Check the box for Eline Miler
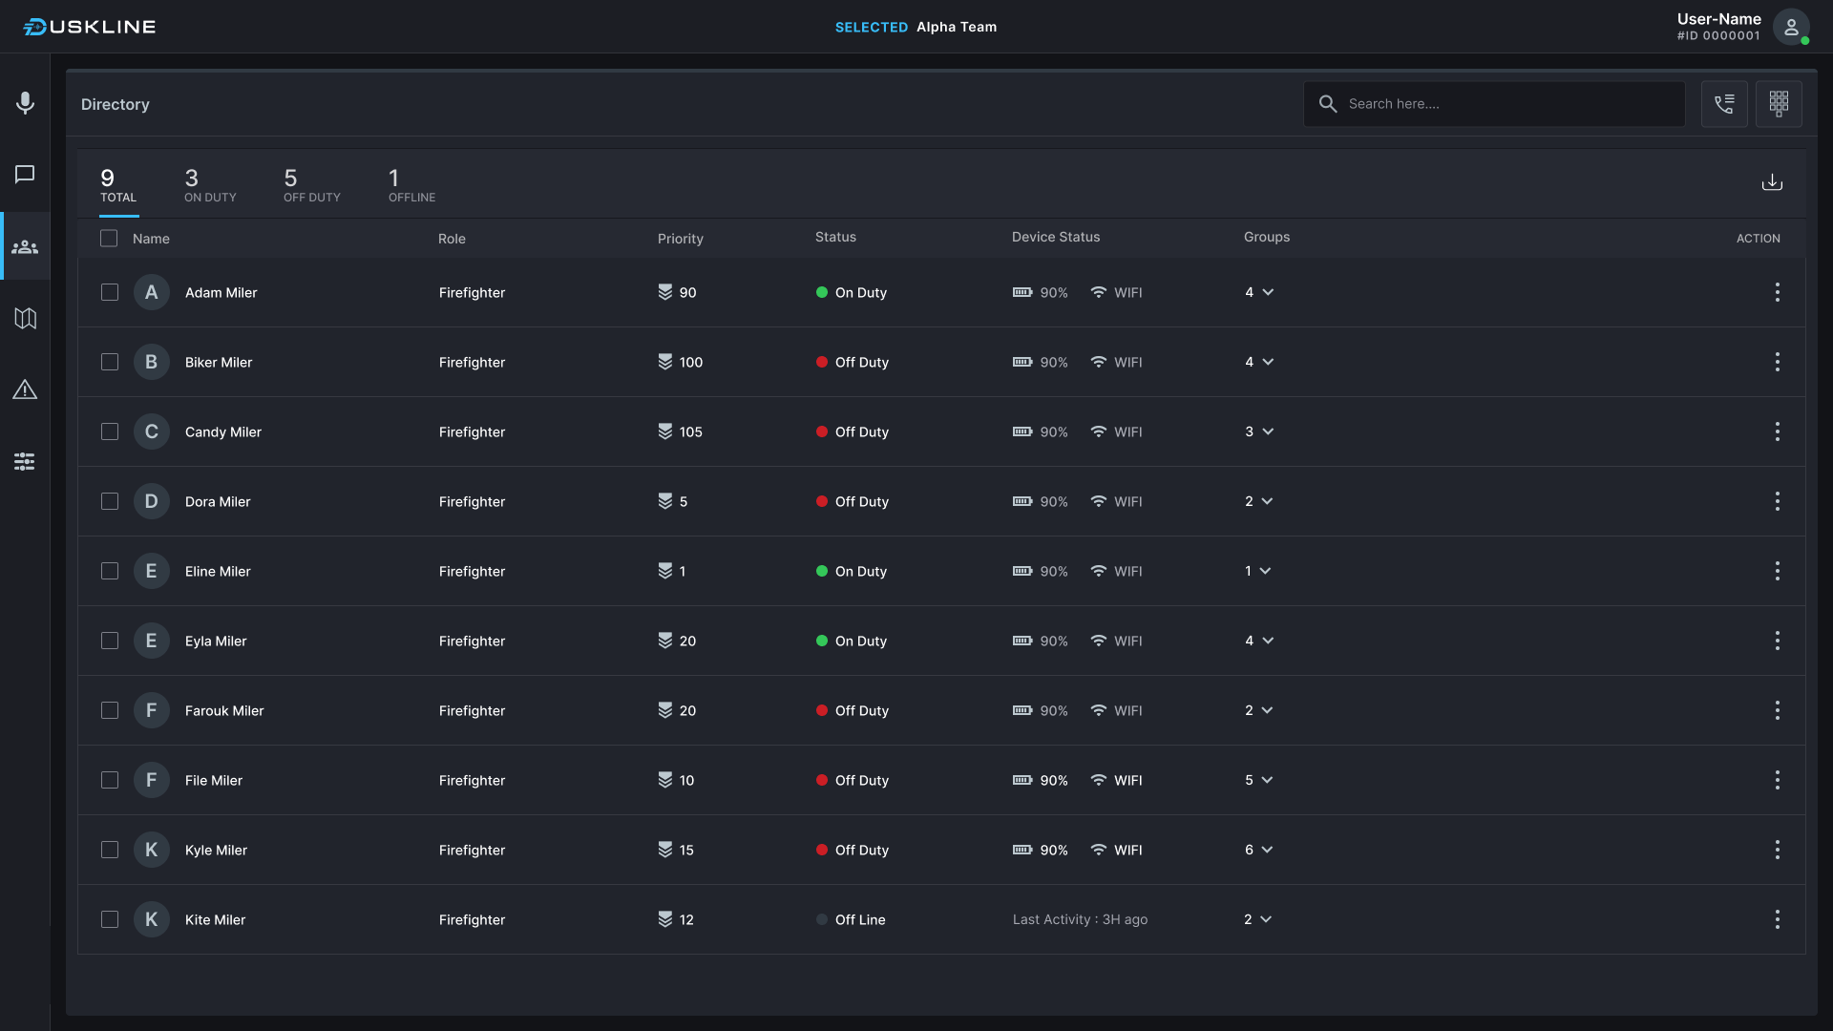Screen dimensions: 1833x1031 click(x=110, y=571)
